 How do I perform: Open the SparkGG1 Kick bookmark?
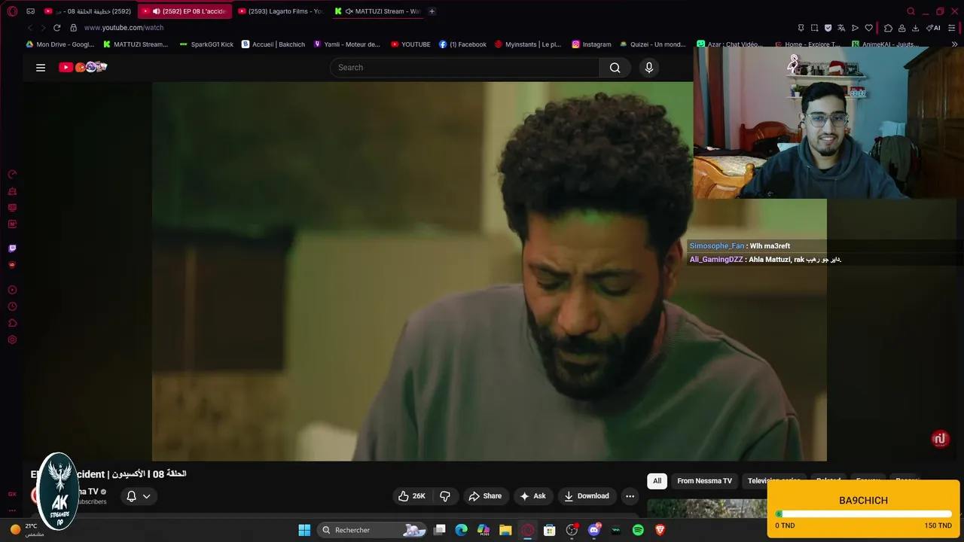(x=206, y=44)
